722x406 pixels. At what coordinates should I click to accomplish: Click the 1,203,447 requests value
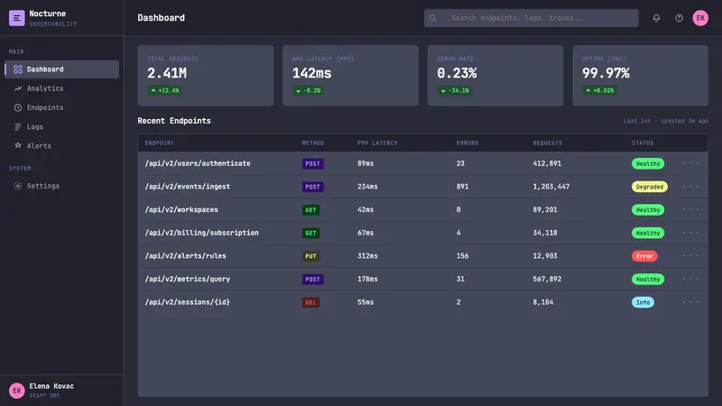[x=551, y=187]
